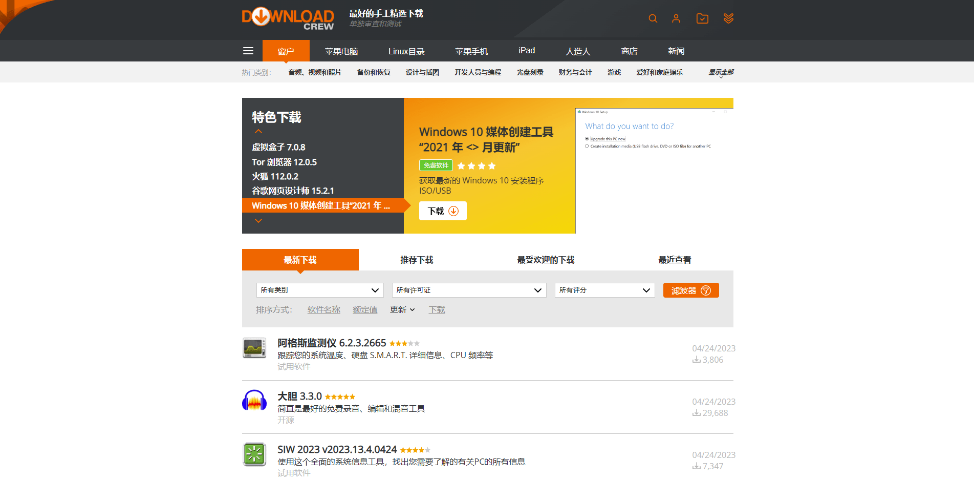The width and height of the screenshot is (974, 480).
Task: Open SIW 2023 v2023.13.4.0424 listing
Action: click(x=337, y=449)
